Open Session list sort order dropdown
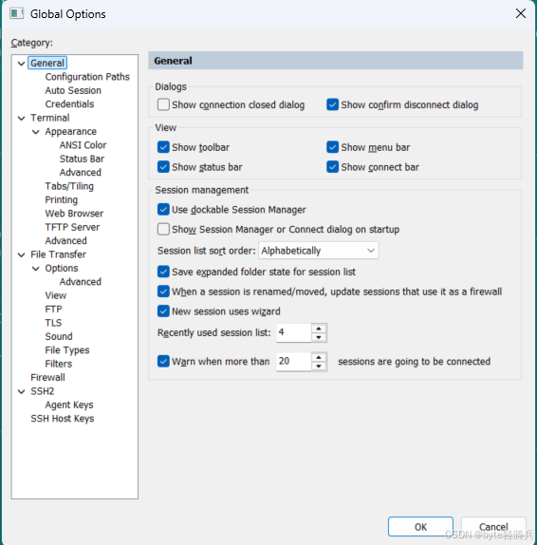Image resolution: width=537 pixels, height=545 pixels. coord(319,251)
